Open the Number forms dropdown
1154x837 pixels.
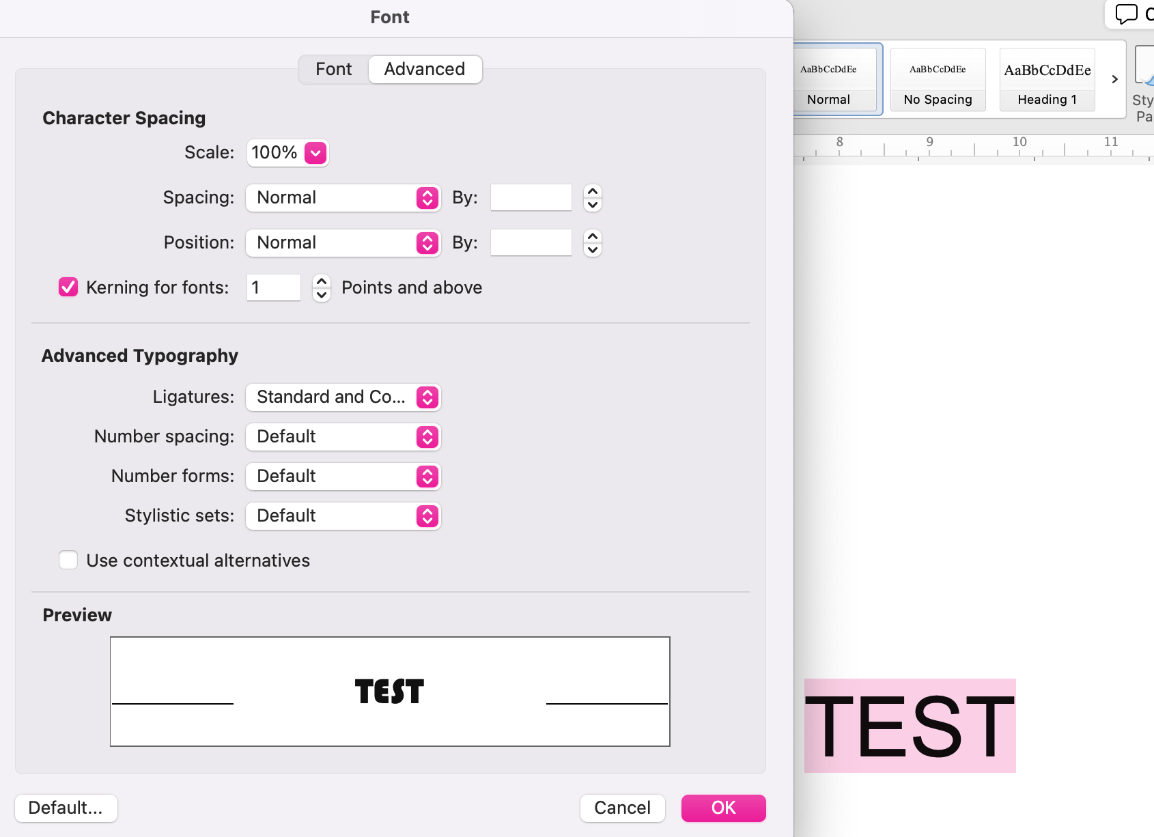[x=427, y=477]
